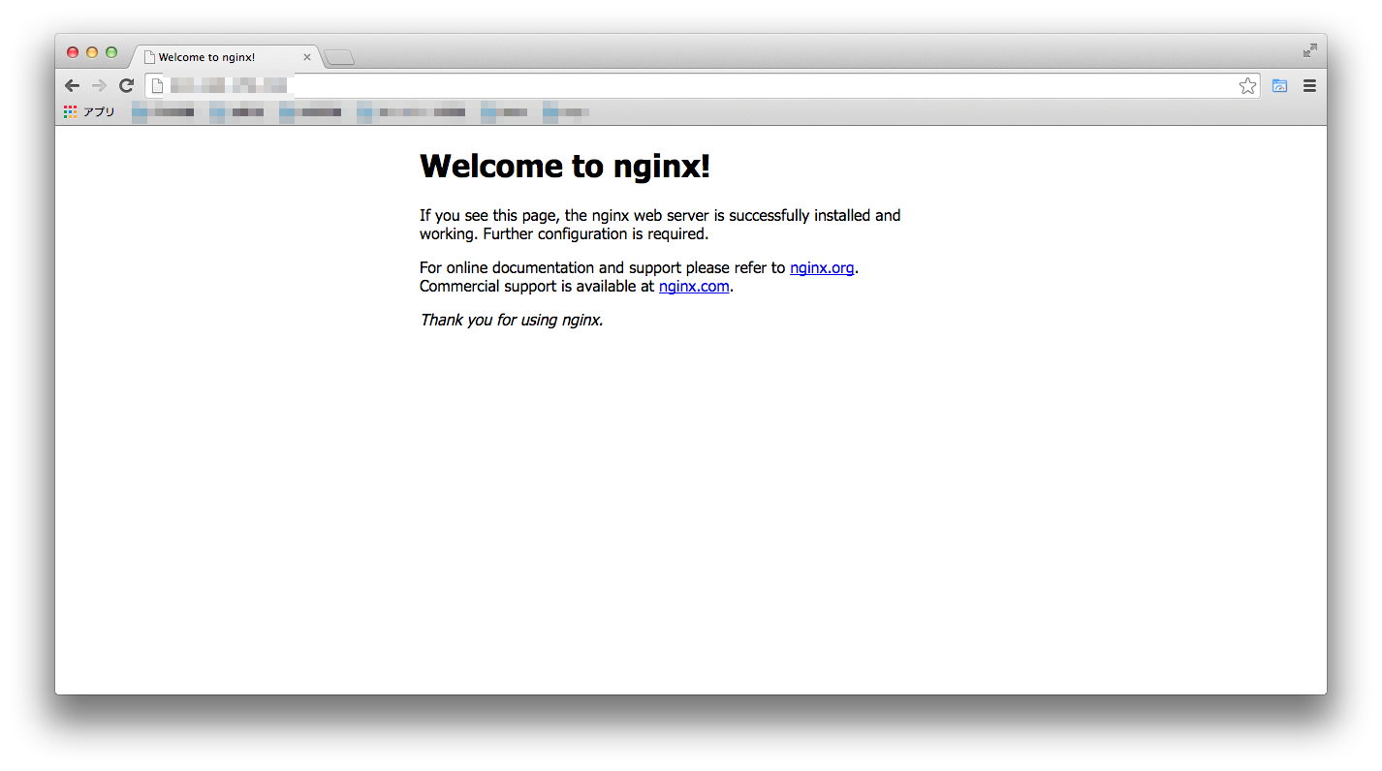Open the nginx.org documentation link
The height and width of the screenshot is (771, 1382).
coord(821,267)
